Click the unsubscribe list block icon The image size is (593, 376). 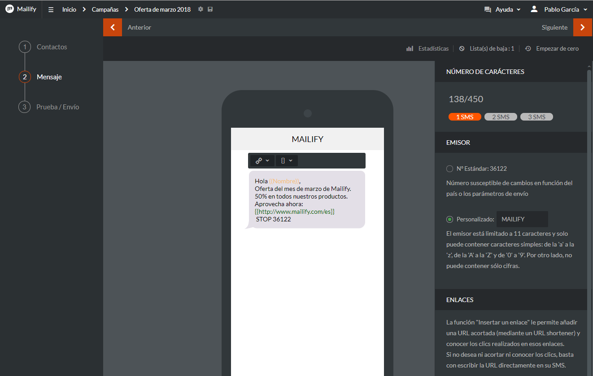tap(462, 48)
